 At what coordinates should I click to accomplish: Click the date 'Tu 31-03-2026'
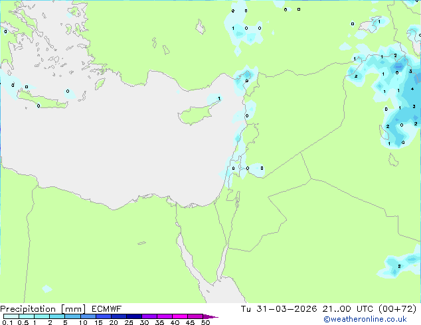pos(279,309)
